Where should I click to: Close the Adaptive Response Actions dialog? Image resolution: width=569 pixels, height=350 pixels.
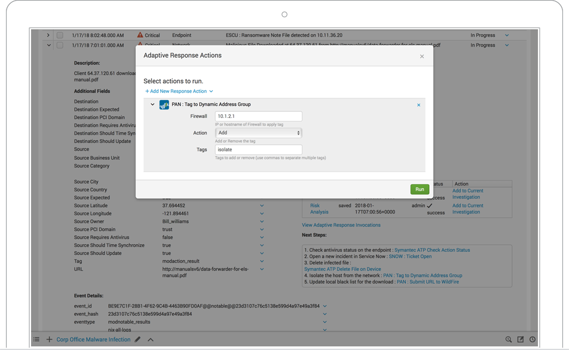[422, 56]
